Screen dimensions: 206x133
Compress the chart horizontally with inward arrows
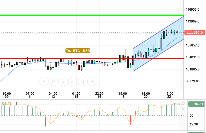coord(83,81)
